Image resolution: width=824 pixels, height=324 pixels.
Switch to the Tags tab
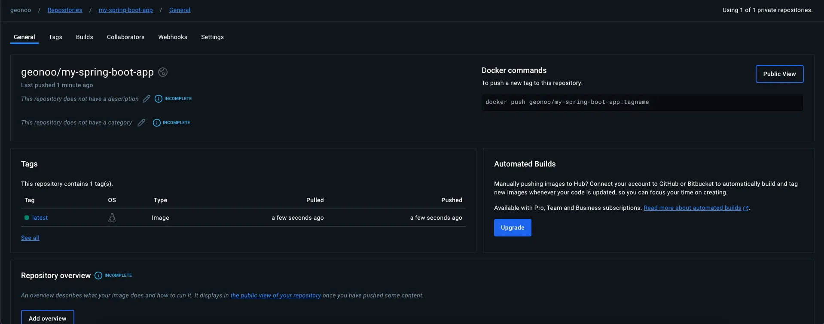(55, 37)
